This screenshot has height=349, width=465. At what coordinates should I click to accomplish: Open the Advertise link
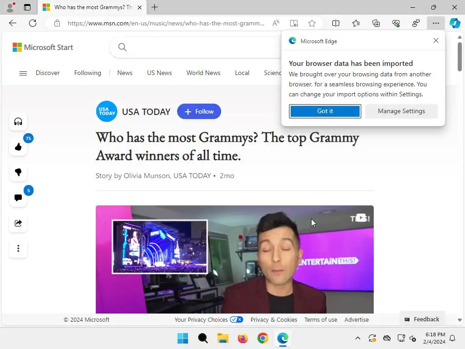[356, 319]
